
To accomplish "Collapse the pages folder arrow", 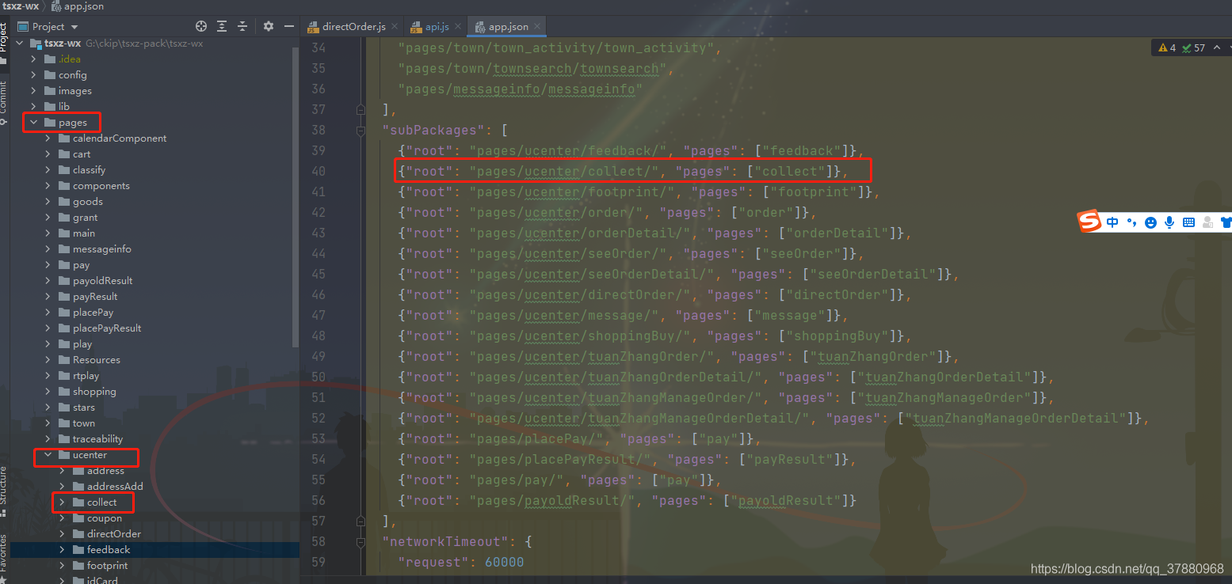I will point(33,122).
